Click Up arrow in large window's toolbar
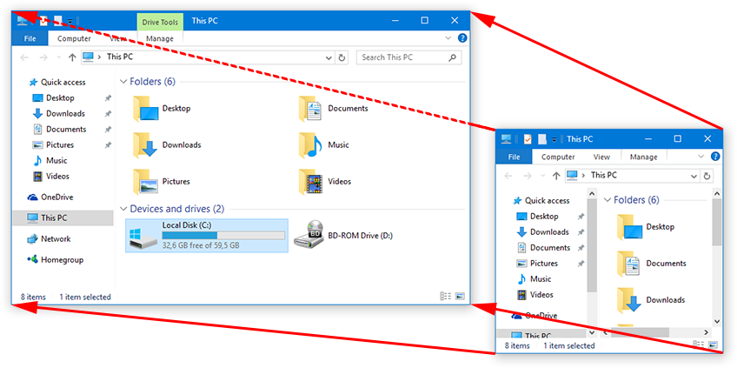This screenshot has height=368, width=737. coord(72,57)
